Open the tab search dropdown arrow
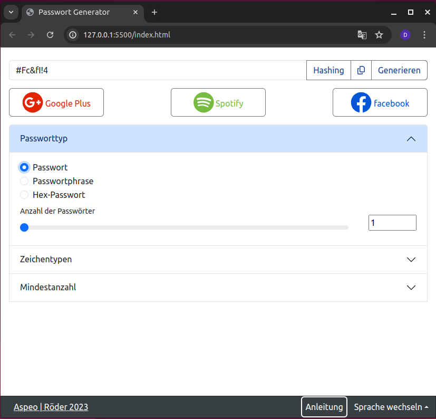Screen dimensions: 436x419 [11, 12]
